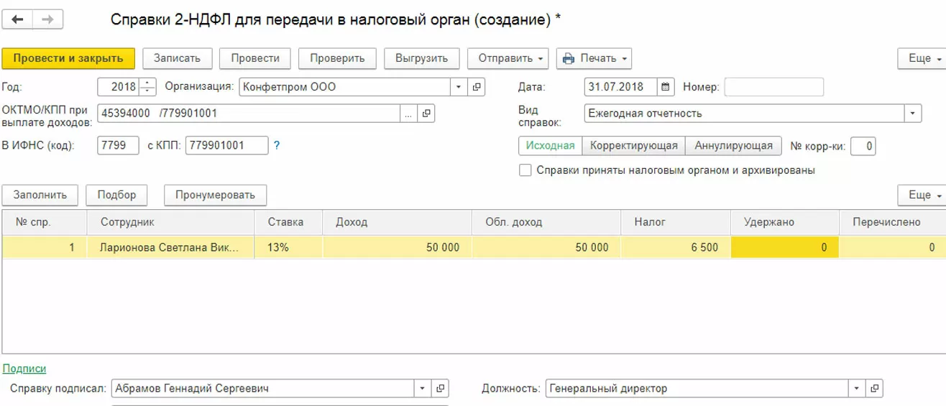946x406 pixels.
Task: Open the ОКТМО/КПП record via its open icon
Action: (426, 114)
